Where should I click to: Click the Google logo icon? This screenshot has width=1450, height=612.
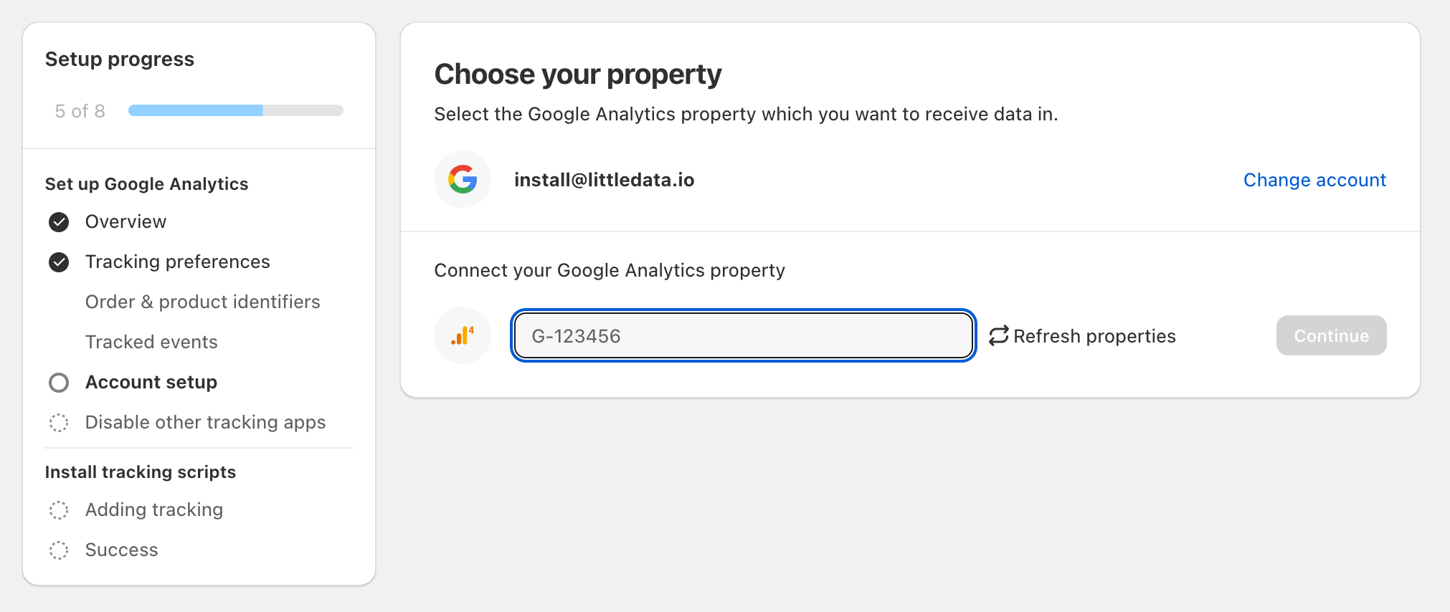463,179
